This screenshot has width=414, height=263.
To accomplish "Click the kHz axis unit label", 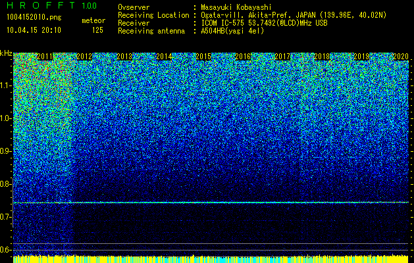I will [6, 53].
